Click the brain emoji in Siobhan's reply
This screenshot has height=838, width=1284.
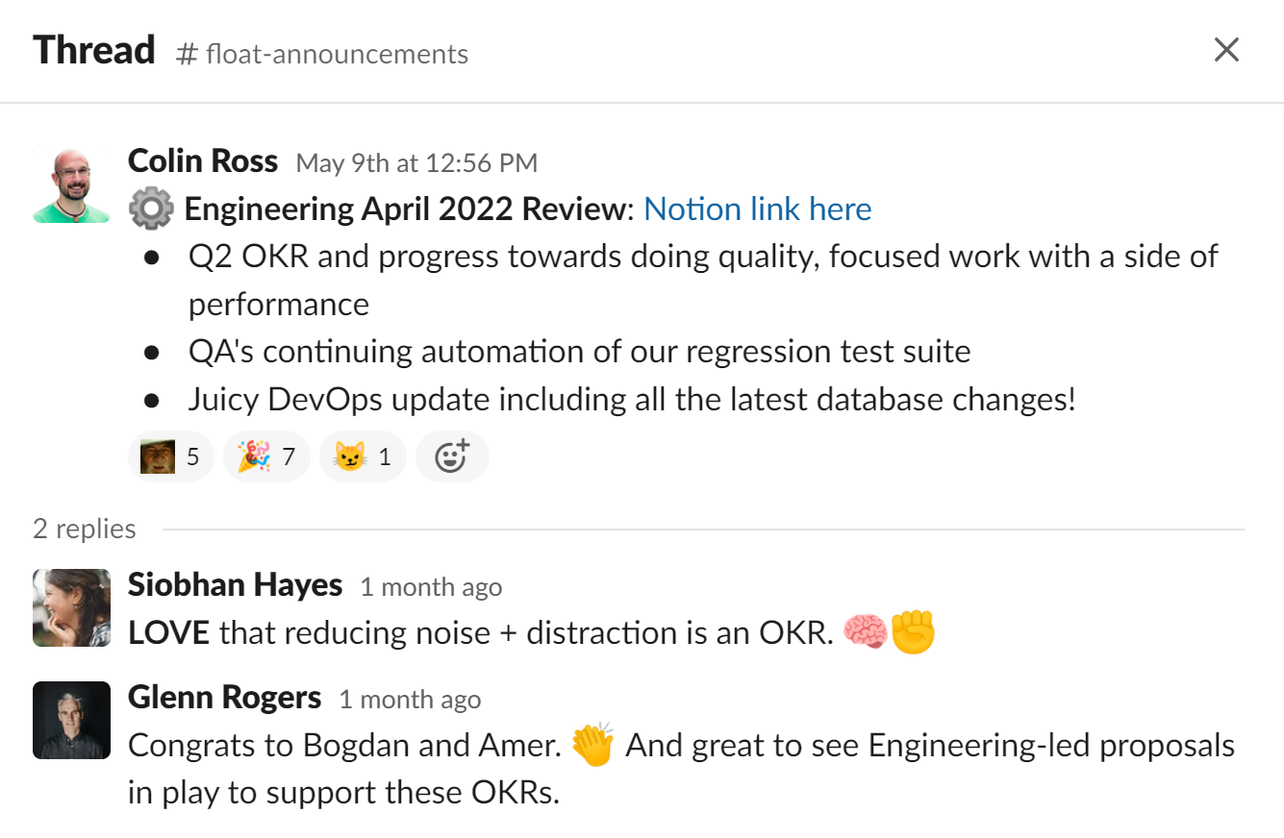(x=865, y=632)
